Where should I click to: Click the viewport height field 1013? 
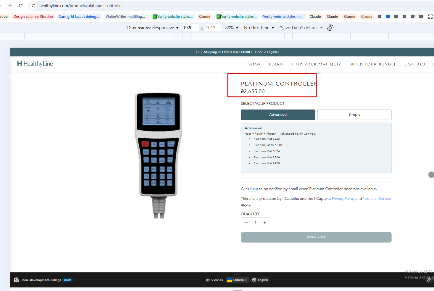213,28
